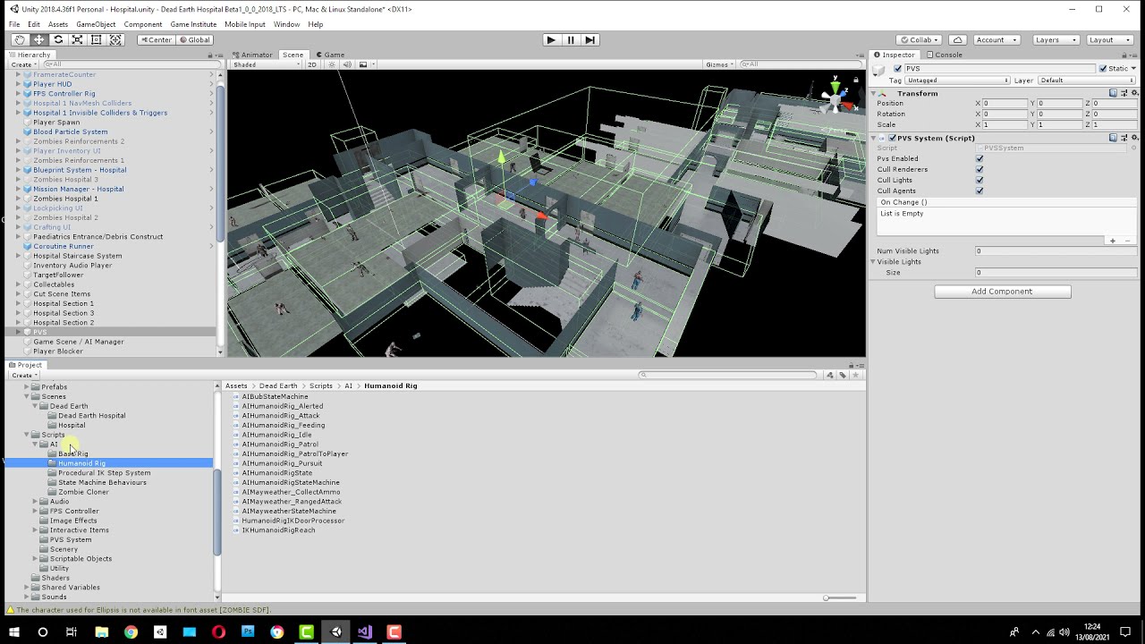Open the Layout dropdown
1145x644 pixels.
[1110, 39]
